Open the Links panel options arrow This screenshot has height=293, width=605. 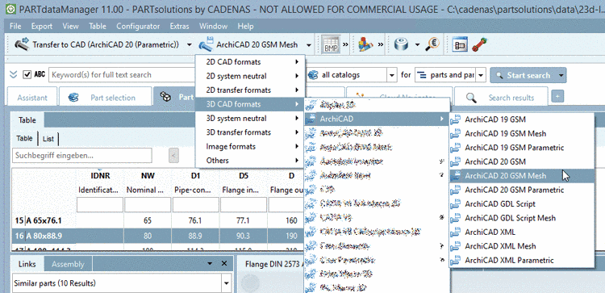(x=210, y=264)
